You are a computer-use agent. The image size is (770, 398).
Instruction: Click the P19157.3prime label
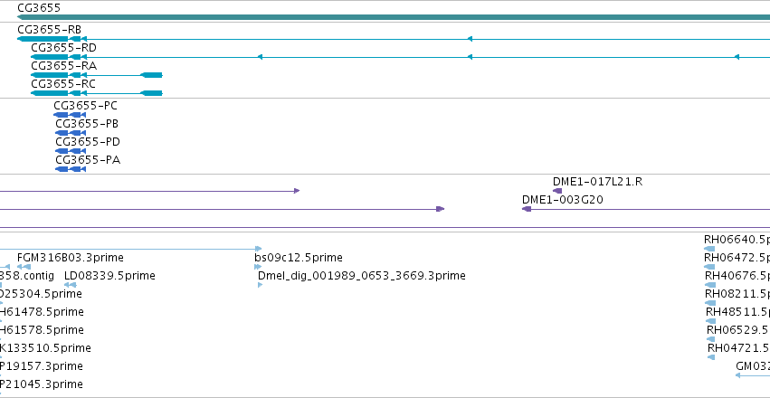[42, 366]
